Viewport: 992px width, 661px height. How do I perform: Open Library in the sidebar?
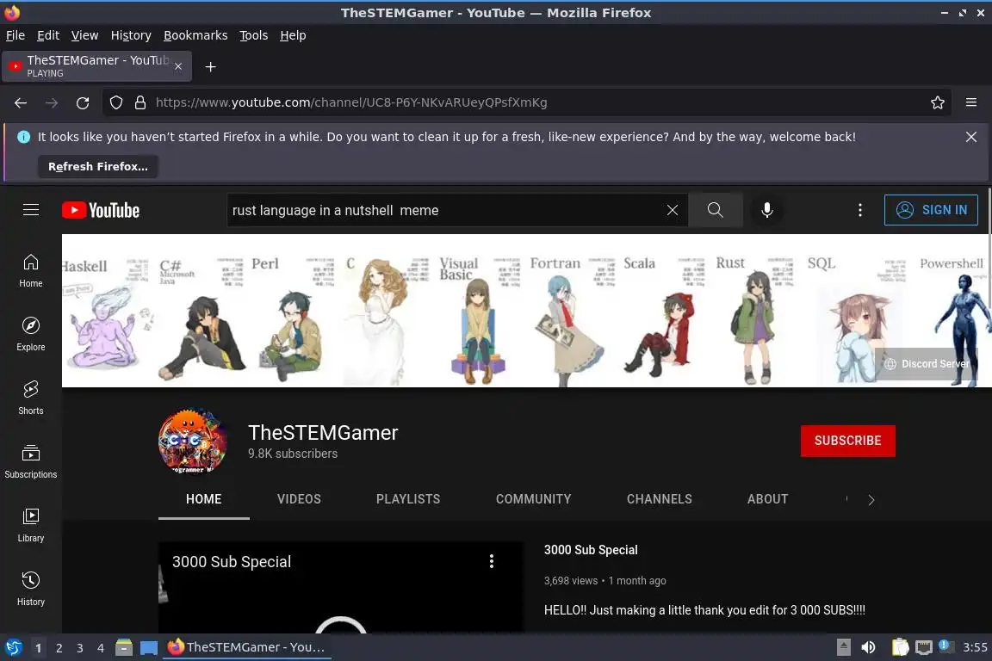point(30,525)
